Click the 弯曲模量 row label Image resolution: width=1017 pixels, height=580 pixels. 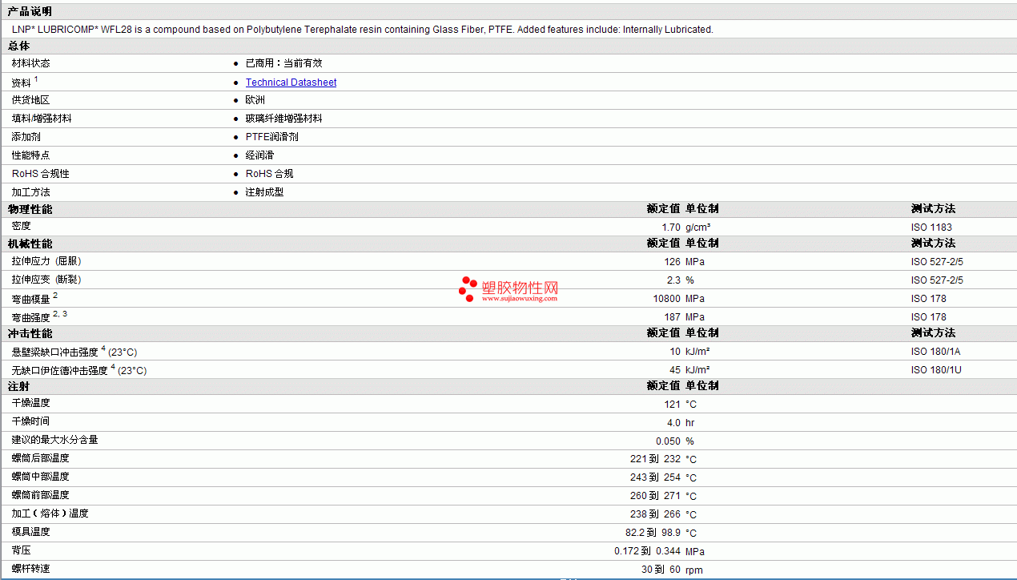point(30,299)
